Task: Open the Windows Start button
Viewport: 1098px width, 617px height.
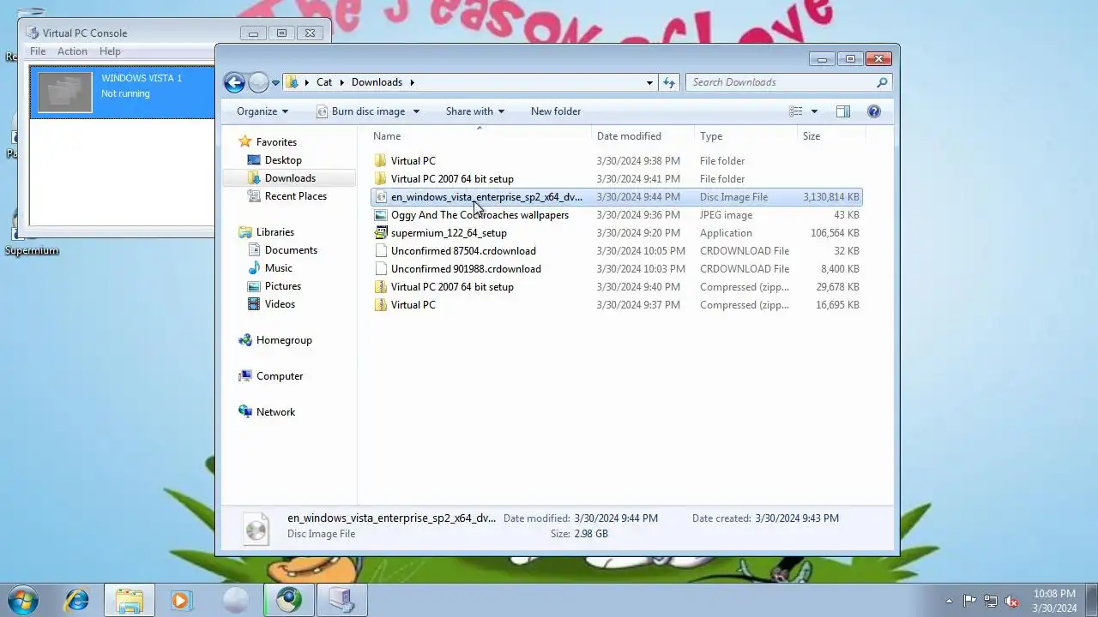Action: (23, 600)
